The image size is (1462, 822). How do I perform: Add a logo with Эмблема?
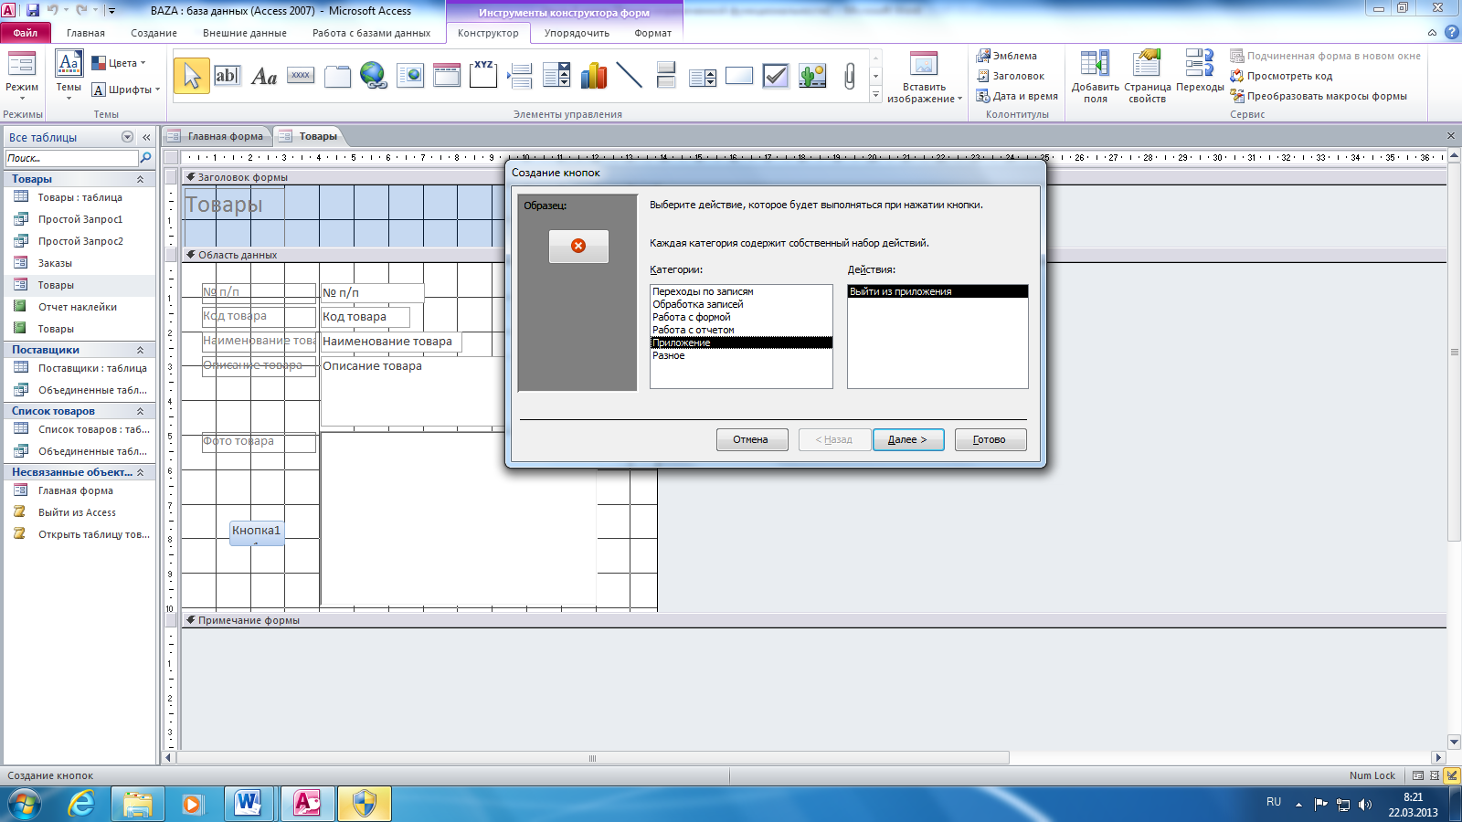pyautogui.click(x=1007, y=56)
